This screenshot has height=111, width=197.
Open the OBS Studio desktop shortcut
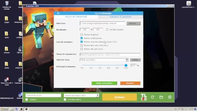coord(20,50)
